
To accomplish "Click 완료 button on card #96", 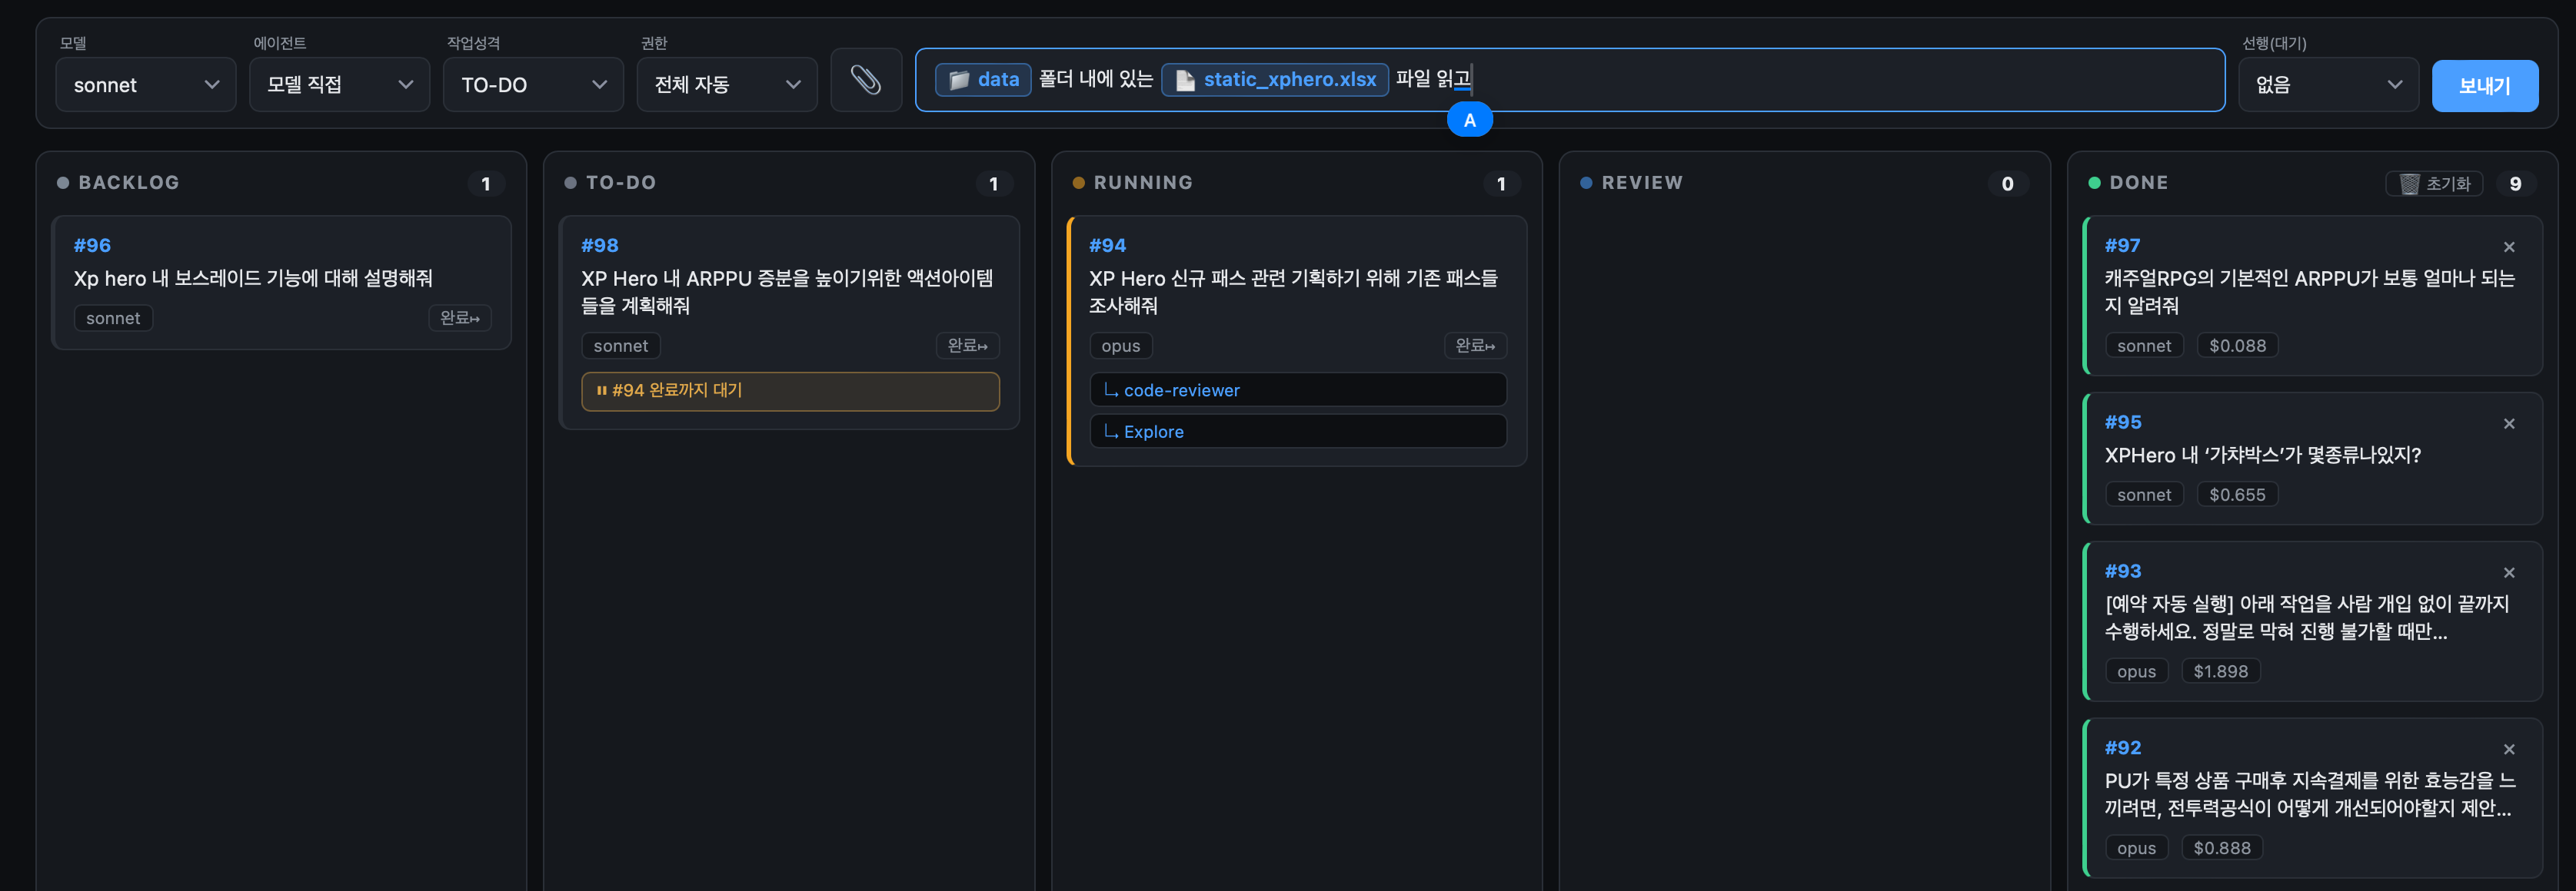I will pyautogui.click(x=460, y=318).
